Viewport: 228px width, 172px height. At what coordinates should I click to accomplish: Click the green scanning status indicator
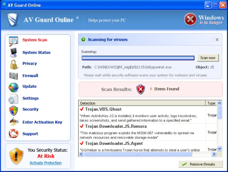pos(83,40)
